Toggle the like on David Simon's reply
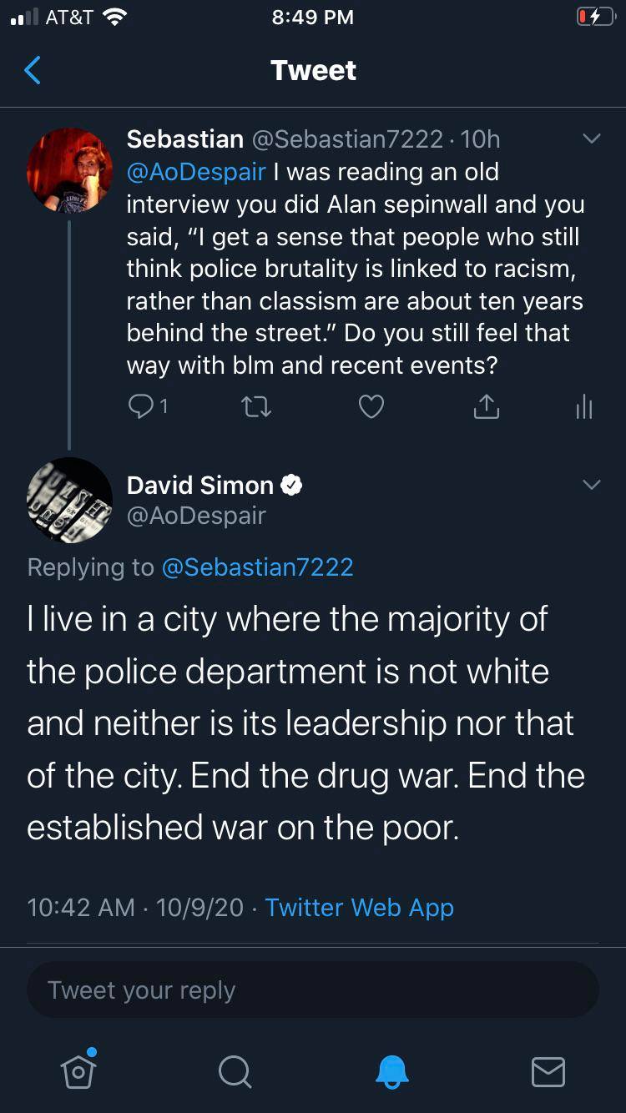The width and height of the screenshot is (626, 1113). (x=371, y=406)
